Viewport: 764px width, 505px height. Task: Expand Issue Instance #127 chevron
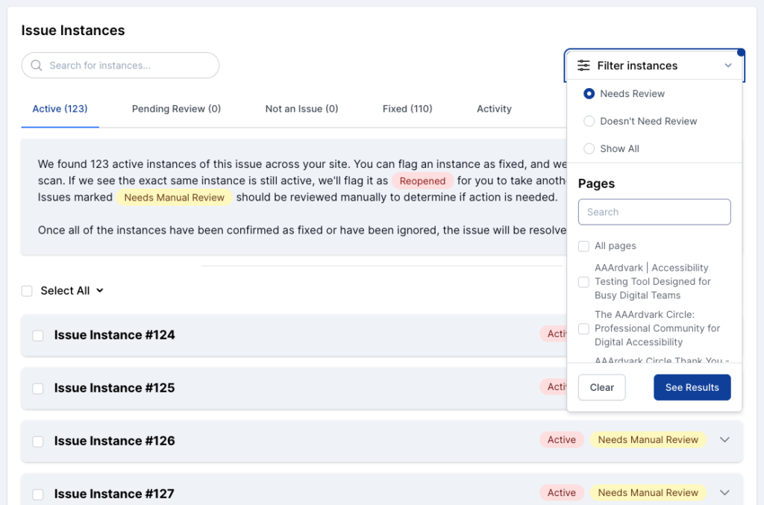point(724,493)
